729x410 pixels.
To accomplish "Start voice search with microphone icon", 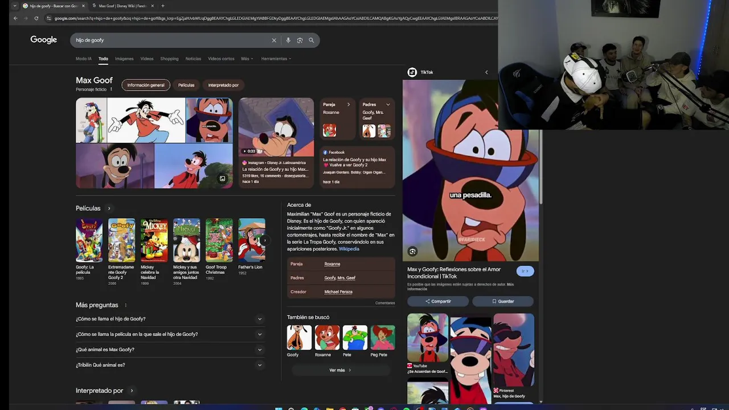I will click(x=288, y=40).
